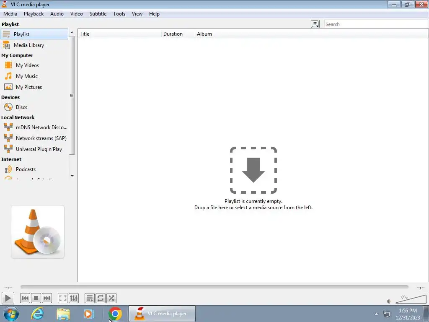429x322 pixels.
Task: Toggle fullscreen video mode icon
Action: (63, 298)
